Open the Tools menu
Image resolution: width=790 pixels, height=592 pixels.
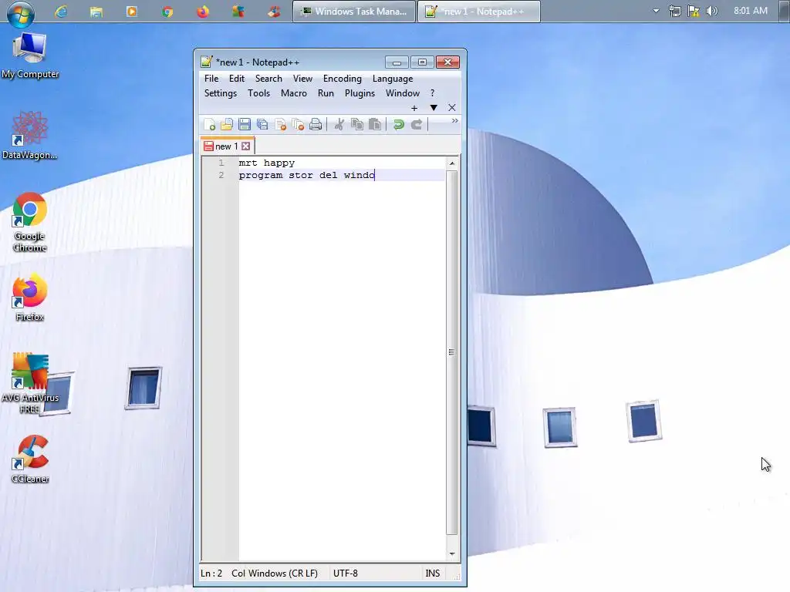pos(259,93)
